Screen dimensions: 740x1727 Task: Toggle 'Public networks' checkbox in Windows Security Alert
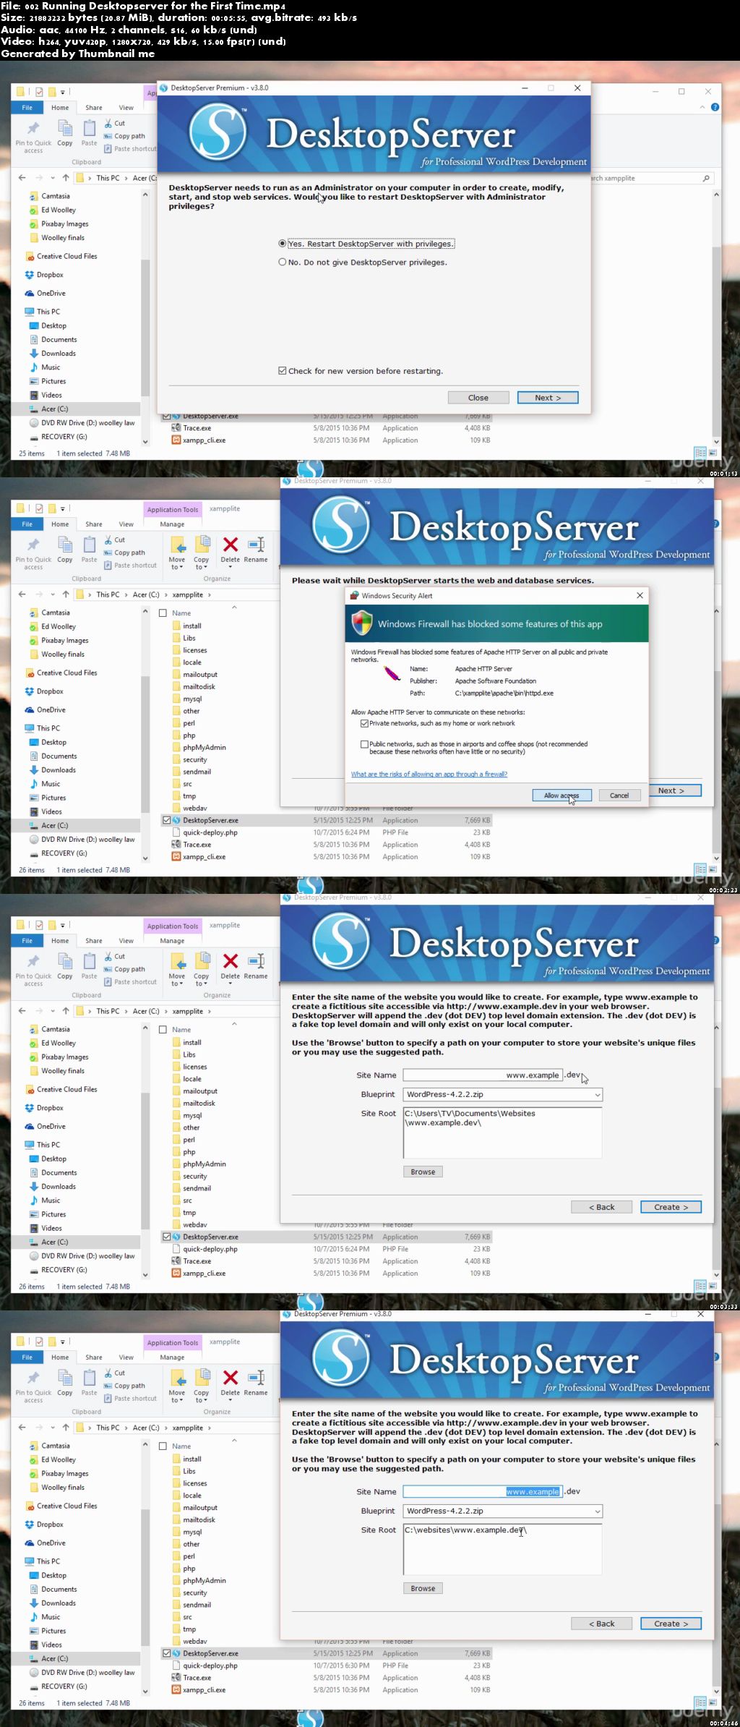364,743
